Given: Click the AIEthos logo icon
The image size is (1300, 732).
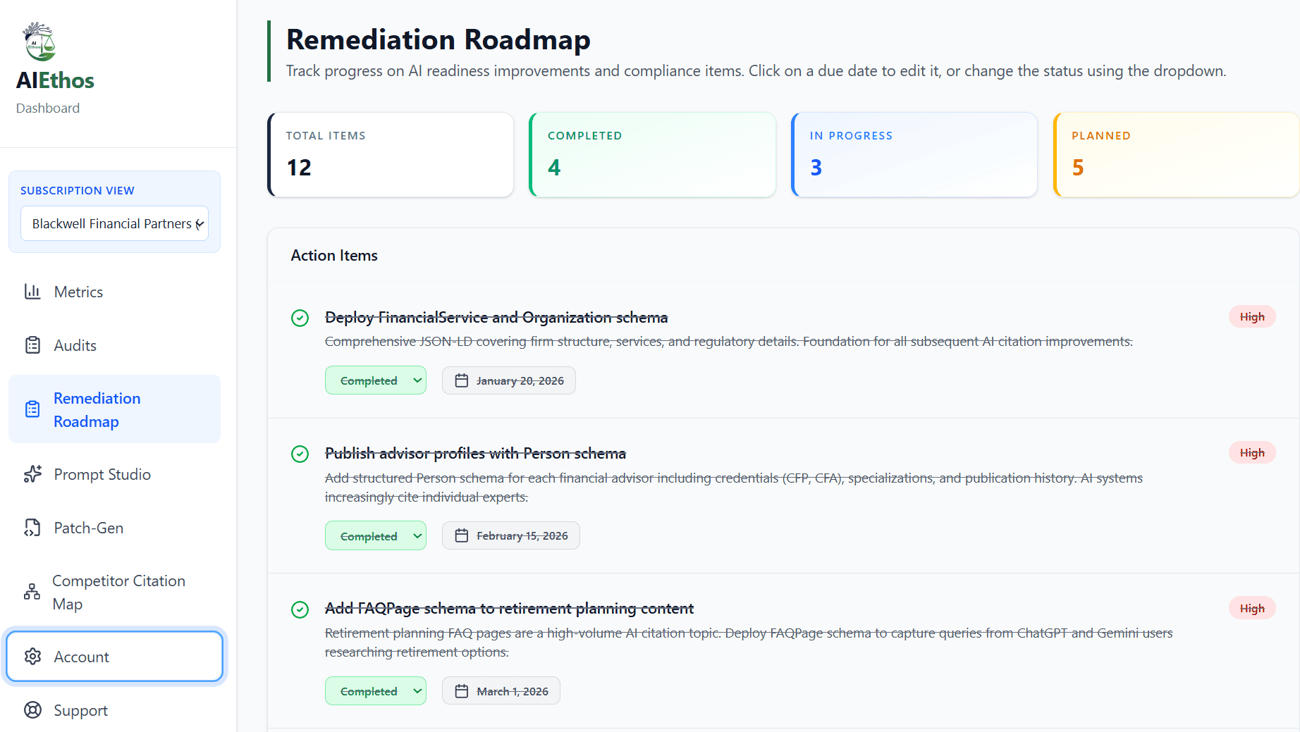Looking at the screenshot, I should [39, 42].
